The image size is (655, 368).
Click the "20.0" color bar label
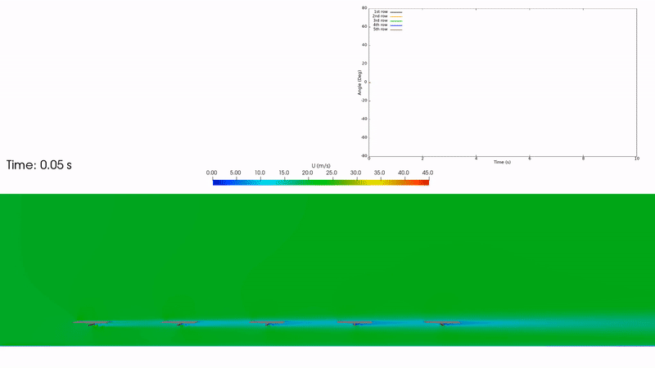tap(308, 173)
